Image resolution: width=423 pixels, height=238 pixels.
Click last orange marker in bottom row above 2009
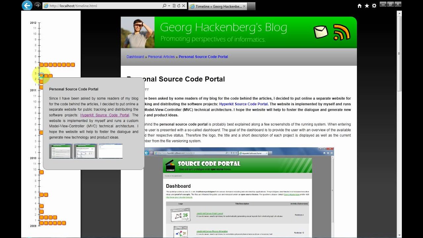pos(64,223)
